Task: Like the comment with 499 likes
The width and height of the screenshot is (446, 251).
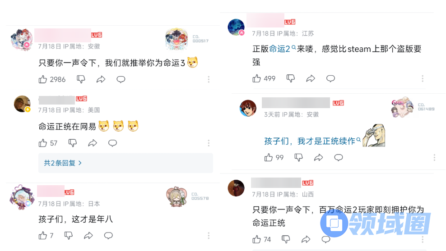Action: [256, 78]
